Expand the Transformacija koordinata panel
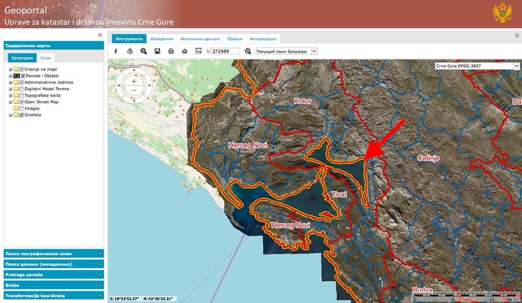The image size is (522, 303). (x=54, y=296)
